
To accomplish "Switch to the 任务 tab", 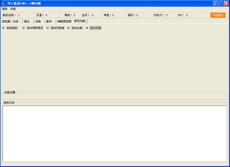I will tap(16, 21).
